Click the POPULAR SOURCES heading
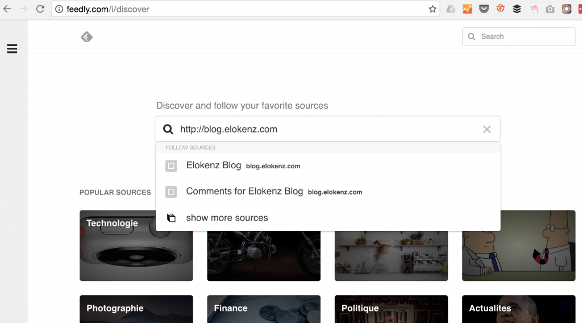The height and width of the screenshot is (323, 582). 115,192
